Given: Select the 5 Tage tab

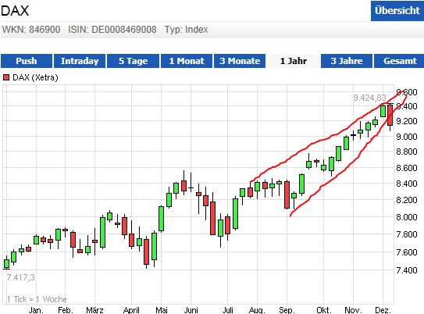Looking at the screenshot, I should [x=133, y=61].
